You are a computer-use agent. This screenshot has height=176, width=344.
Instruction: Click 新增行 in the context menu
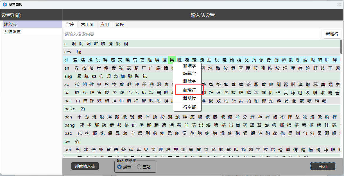(189, 90)
